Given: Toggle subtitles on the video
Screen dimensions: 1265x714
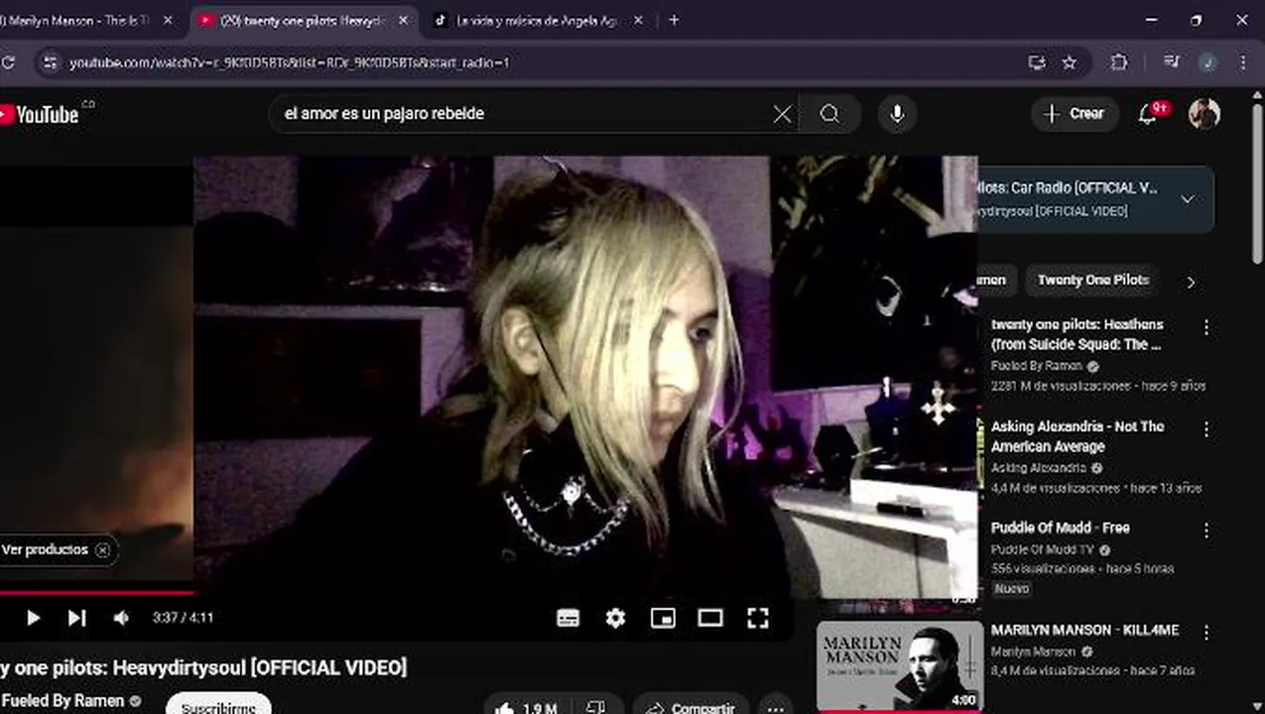Looking at the screenshot, I should tap(568, 618).
